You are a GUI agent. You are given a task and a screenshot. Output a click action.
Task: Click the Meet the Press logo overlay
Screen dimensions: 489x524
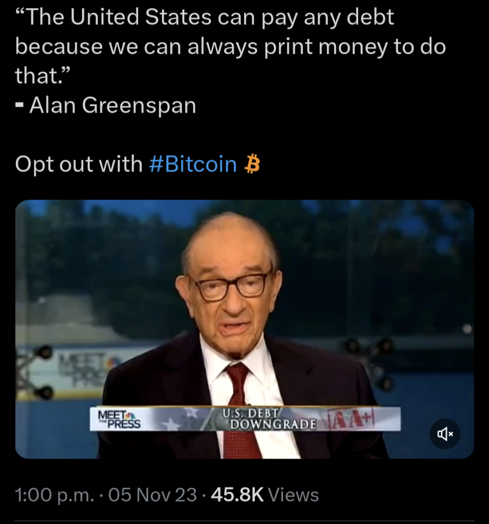click(119, 419)
